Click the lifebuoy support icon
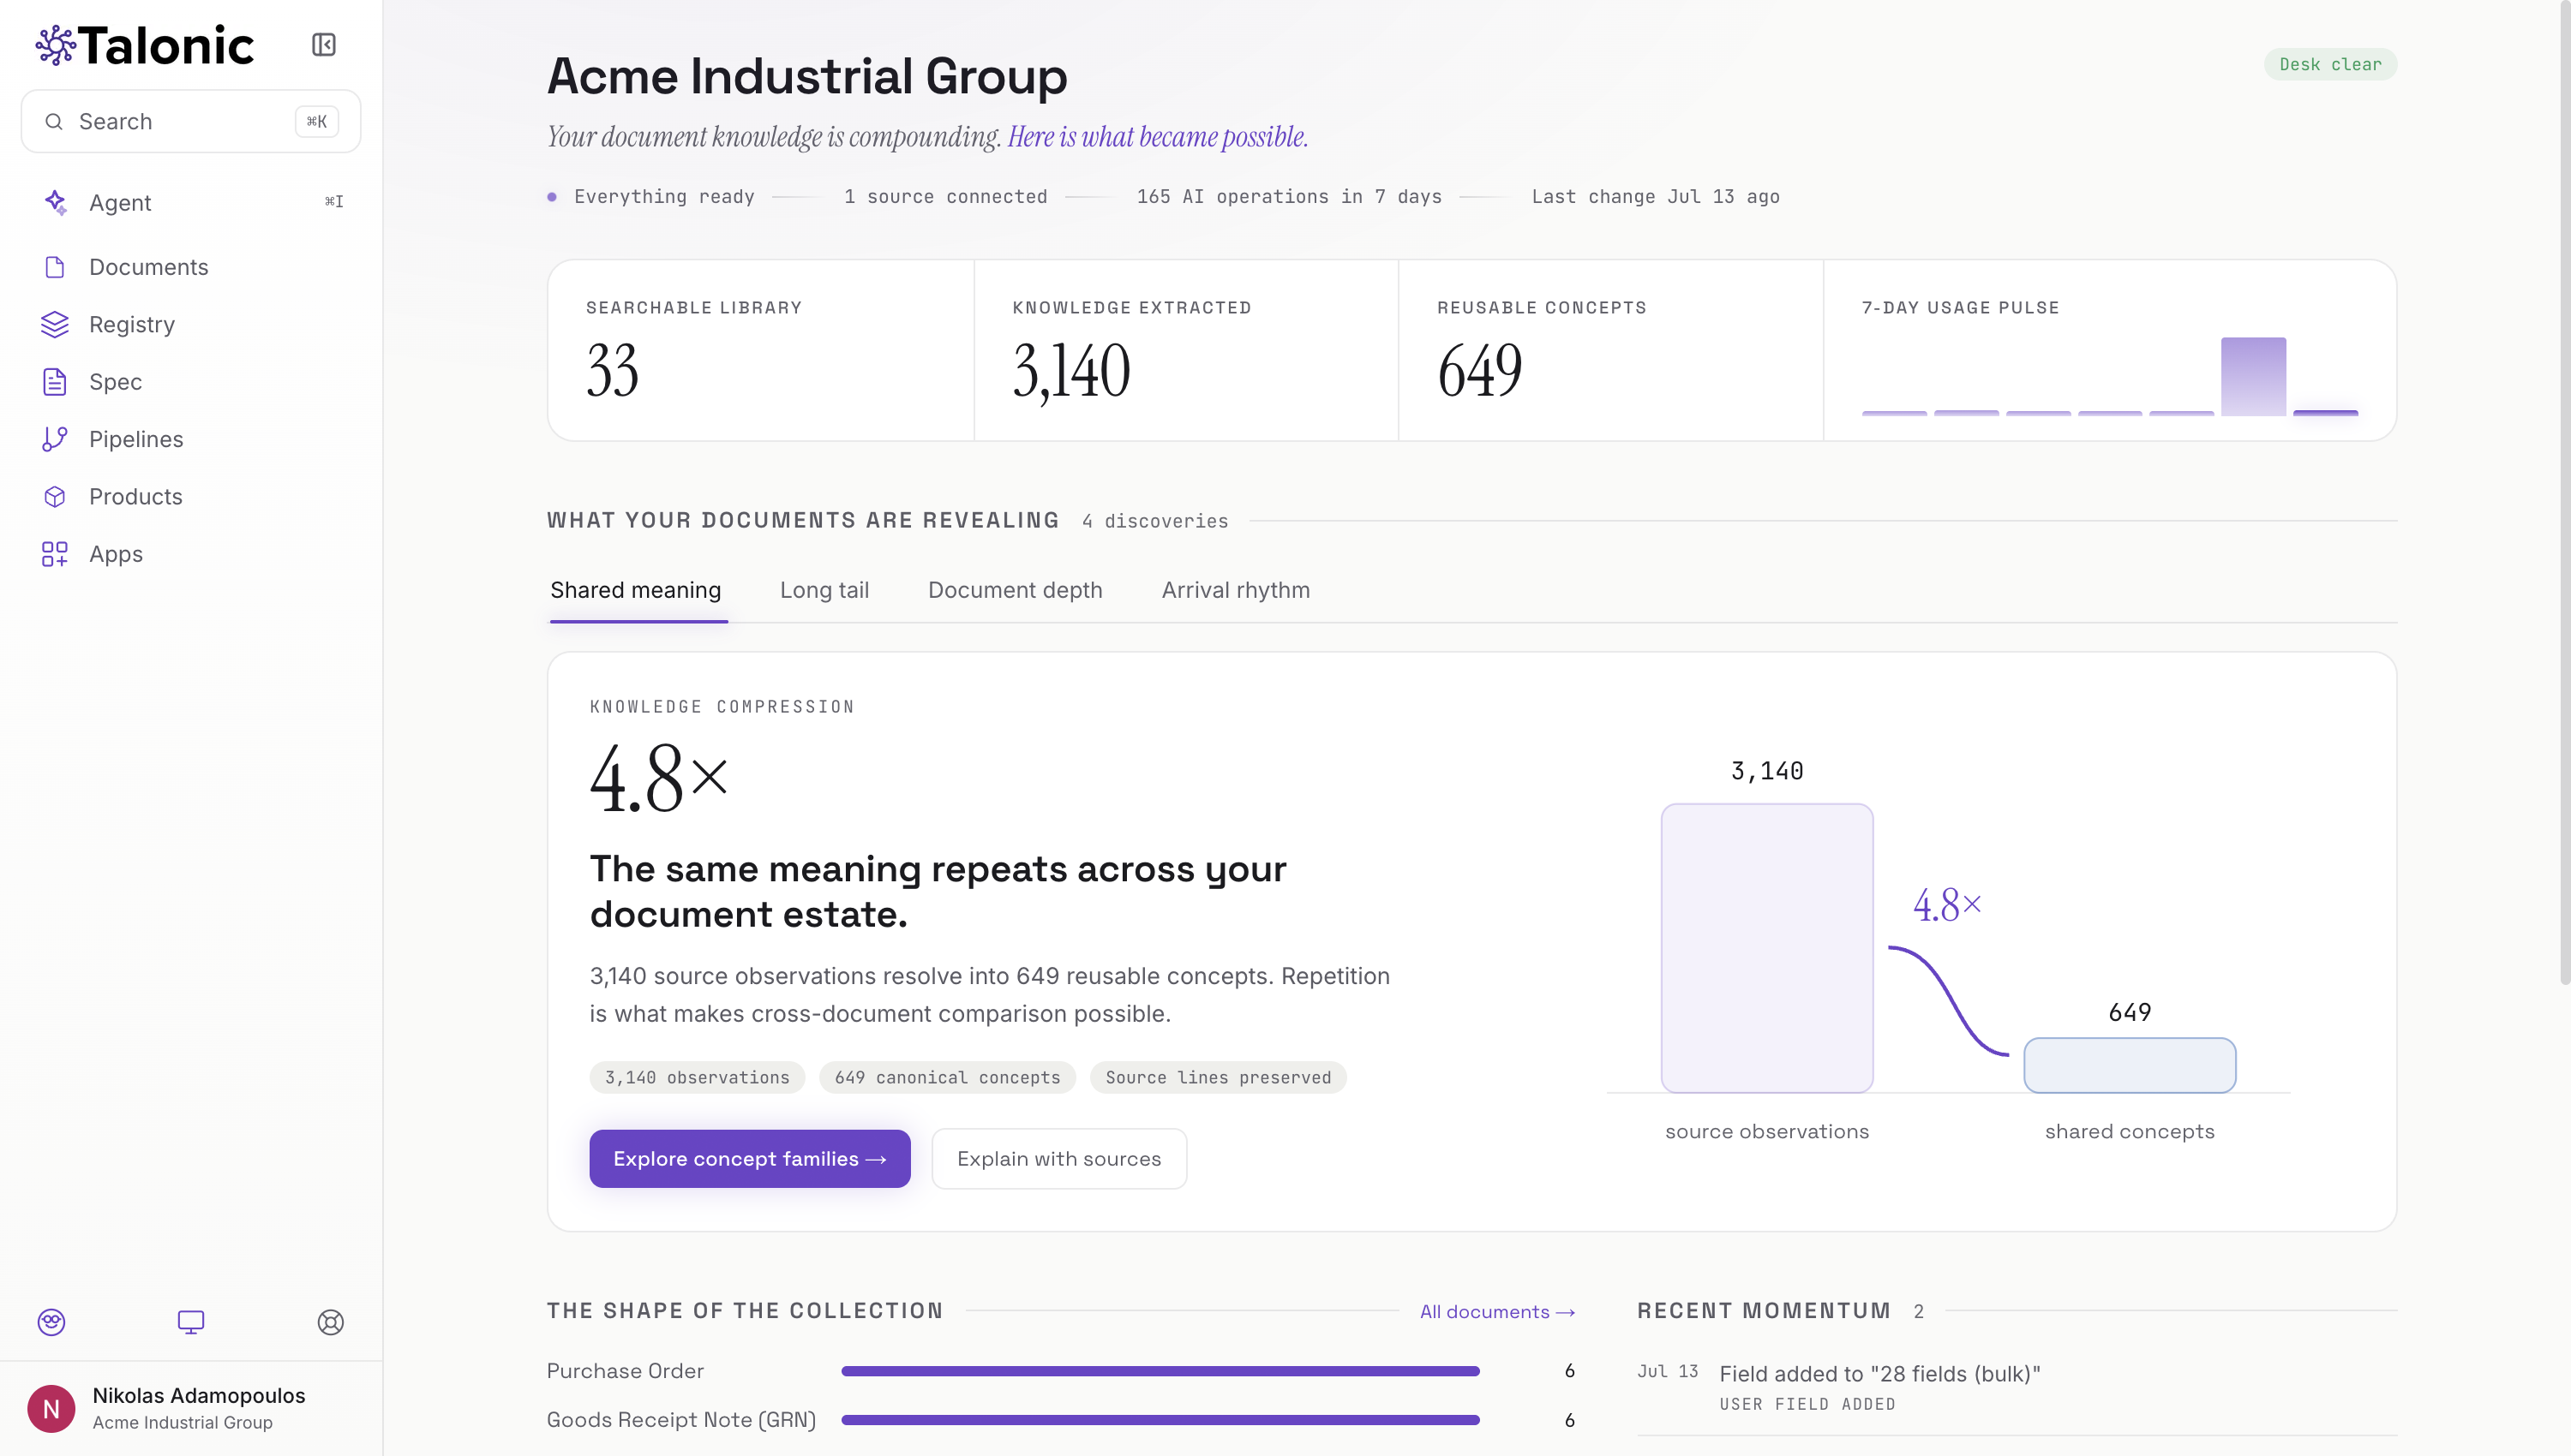Image resolution: width=2571 pixels, height=1456 pixels. click(331, 1322)
